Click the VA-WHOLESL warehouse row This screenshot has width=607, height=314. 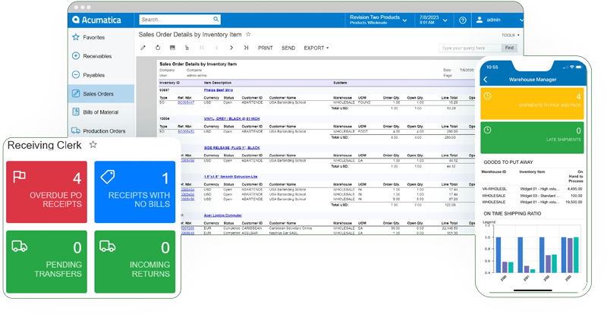(533, 189)
